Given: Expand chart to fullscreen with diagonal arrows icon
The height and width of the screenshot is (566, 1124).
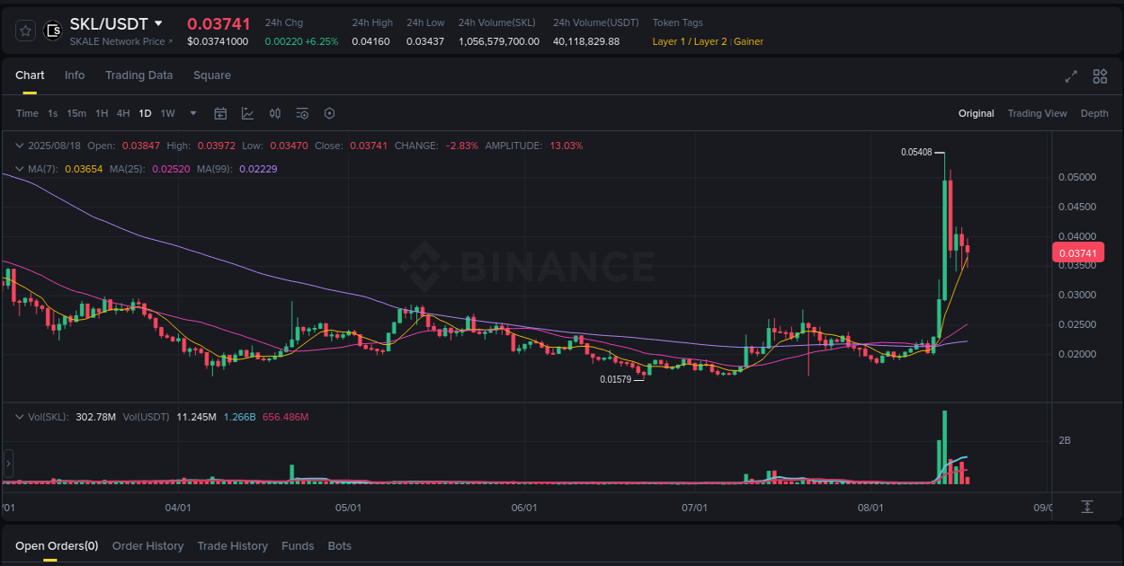Looking at the screenshot, I should (x=1070, y=76).
